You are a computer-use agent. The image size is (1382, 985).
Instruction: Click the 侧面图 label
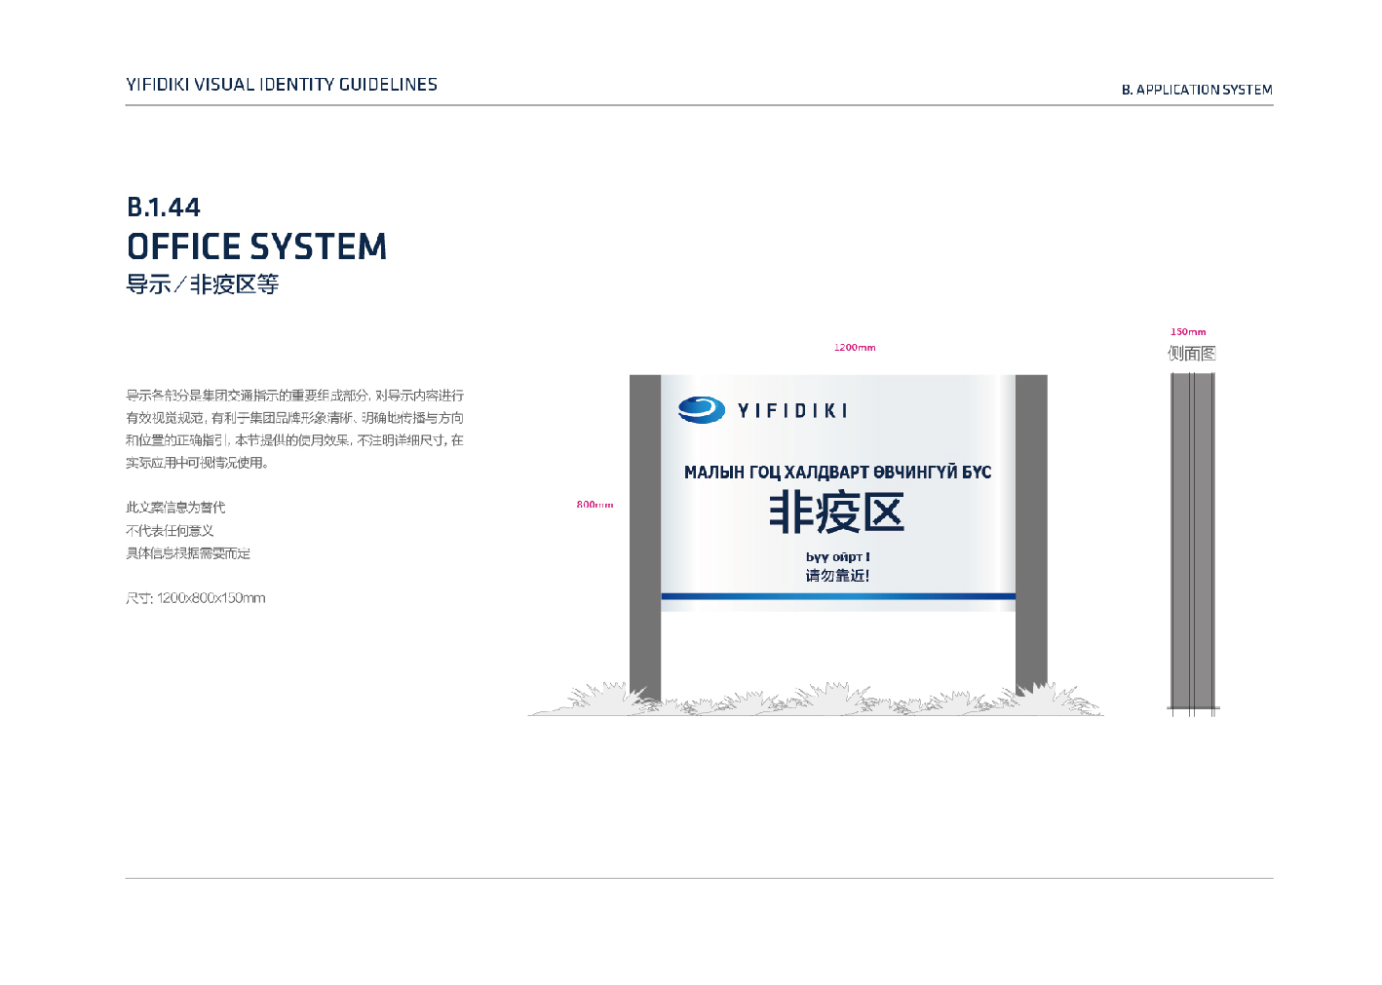(x=1192, y=354)
